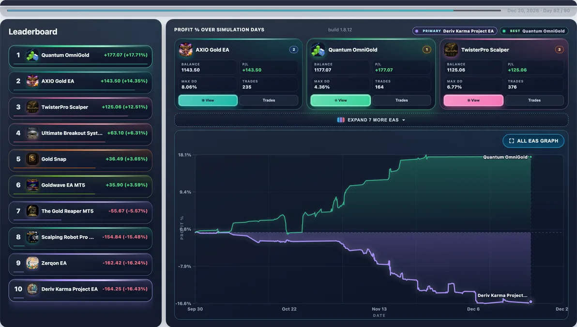Open Trades for AXIO Gold EA
This screenshot has height=327, width=577.
pyautogui.click(x=269, y=101)
